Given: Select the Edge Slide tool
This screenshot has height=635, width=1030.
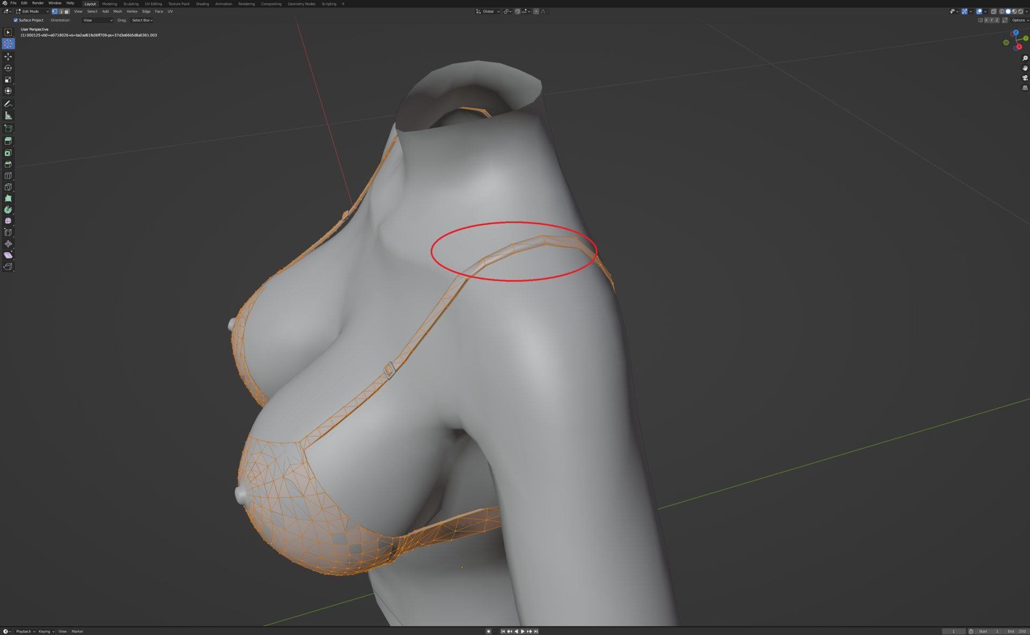Looking at the screenshot, I should pos(8,232).
